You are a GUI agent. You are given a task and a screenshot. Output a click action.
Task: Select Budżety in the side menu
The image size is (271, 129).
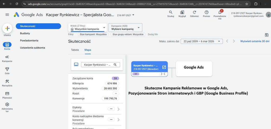tap(25, 33)
